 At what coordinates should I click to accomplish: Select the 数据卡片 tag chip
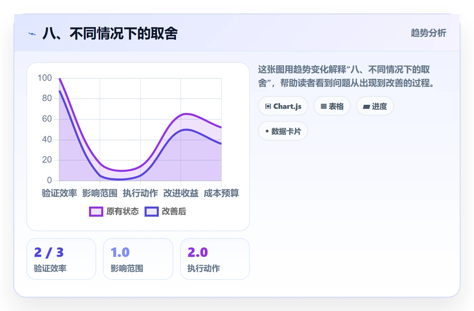283,131
